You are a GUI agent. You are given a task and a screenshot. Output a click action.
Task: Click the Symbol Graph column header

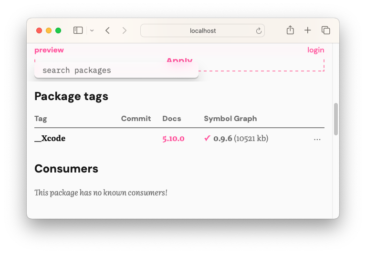point(230,119)
